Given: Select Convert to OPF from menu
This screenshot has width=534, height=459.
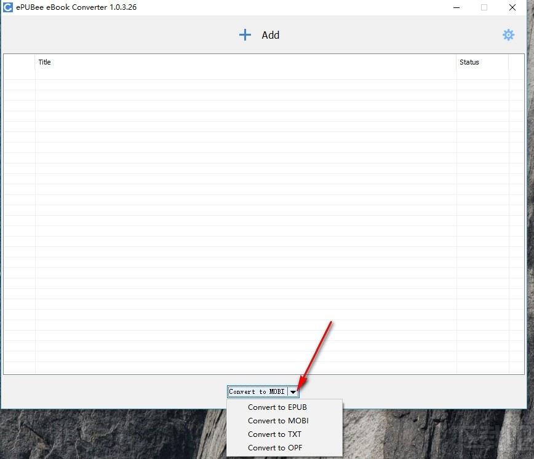Looking at the screenshot, I should (284, 448).
